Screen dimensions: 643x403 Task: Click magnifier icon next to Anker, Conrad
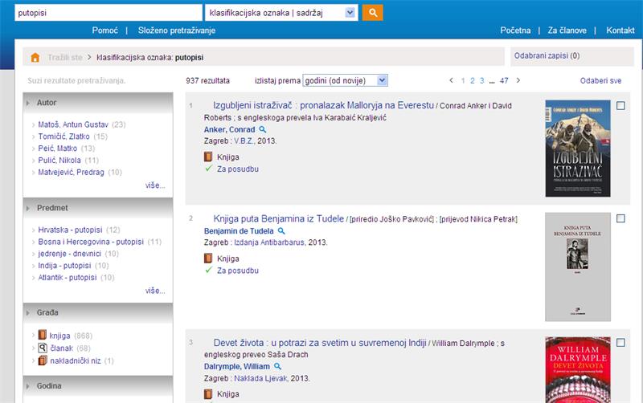(263, 129)
